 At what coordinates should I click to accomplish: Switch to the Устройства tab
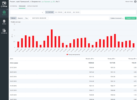(x=14, y=6)
